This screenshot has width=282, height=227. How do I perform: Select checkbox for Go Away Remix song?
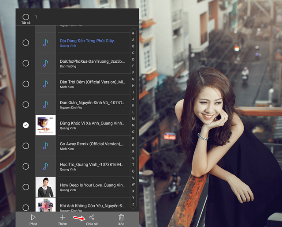point(26,146)
